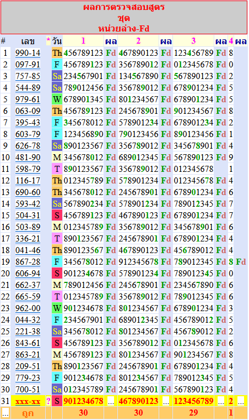Click the column 1 header
This screenshot has height=420, width=249.
pos(83,41)
